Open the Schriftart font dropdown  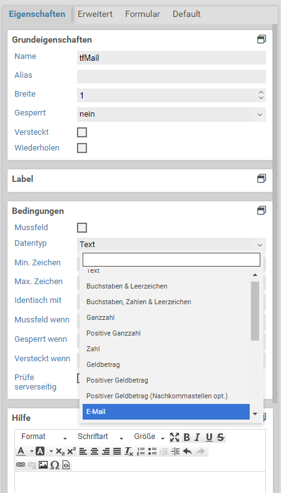(100, 437)
